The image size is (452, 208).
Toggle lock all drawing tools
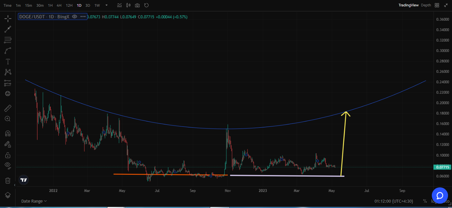tap(8, 155)
